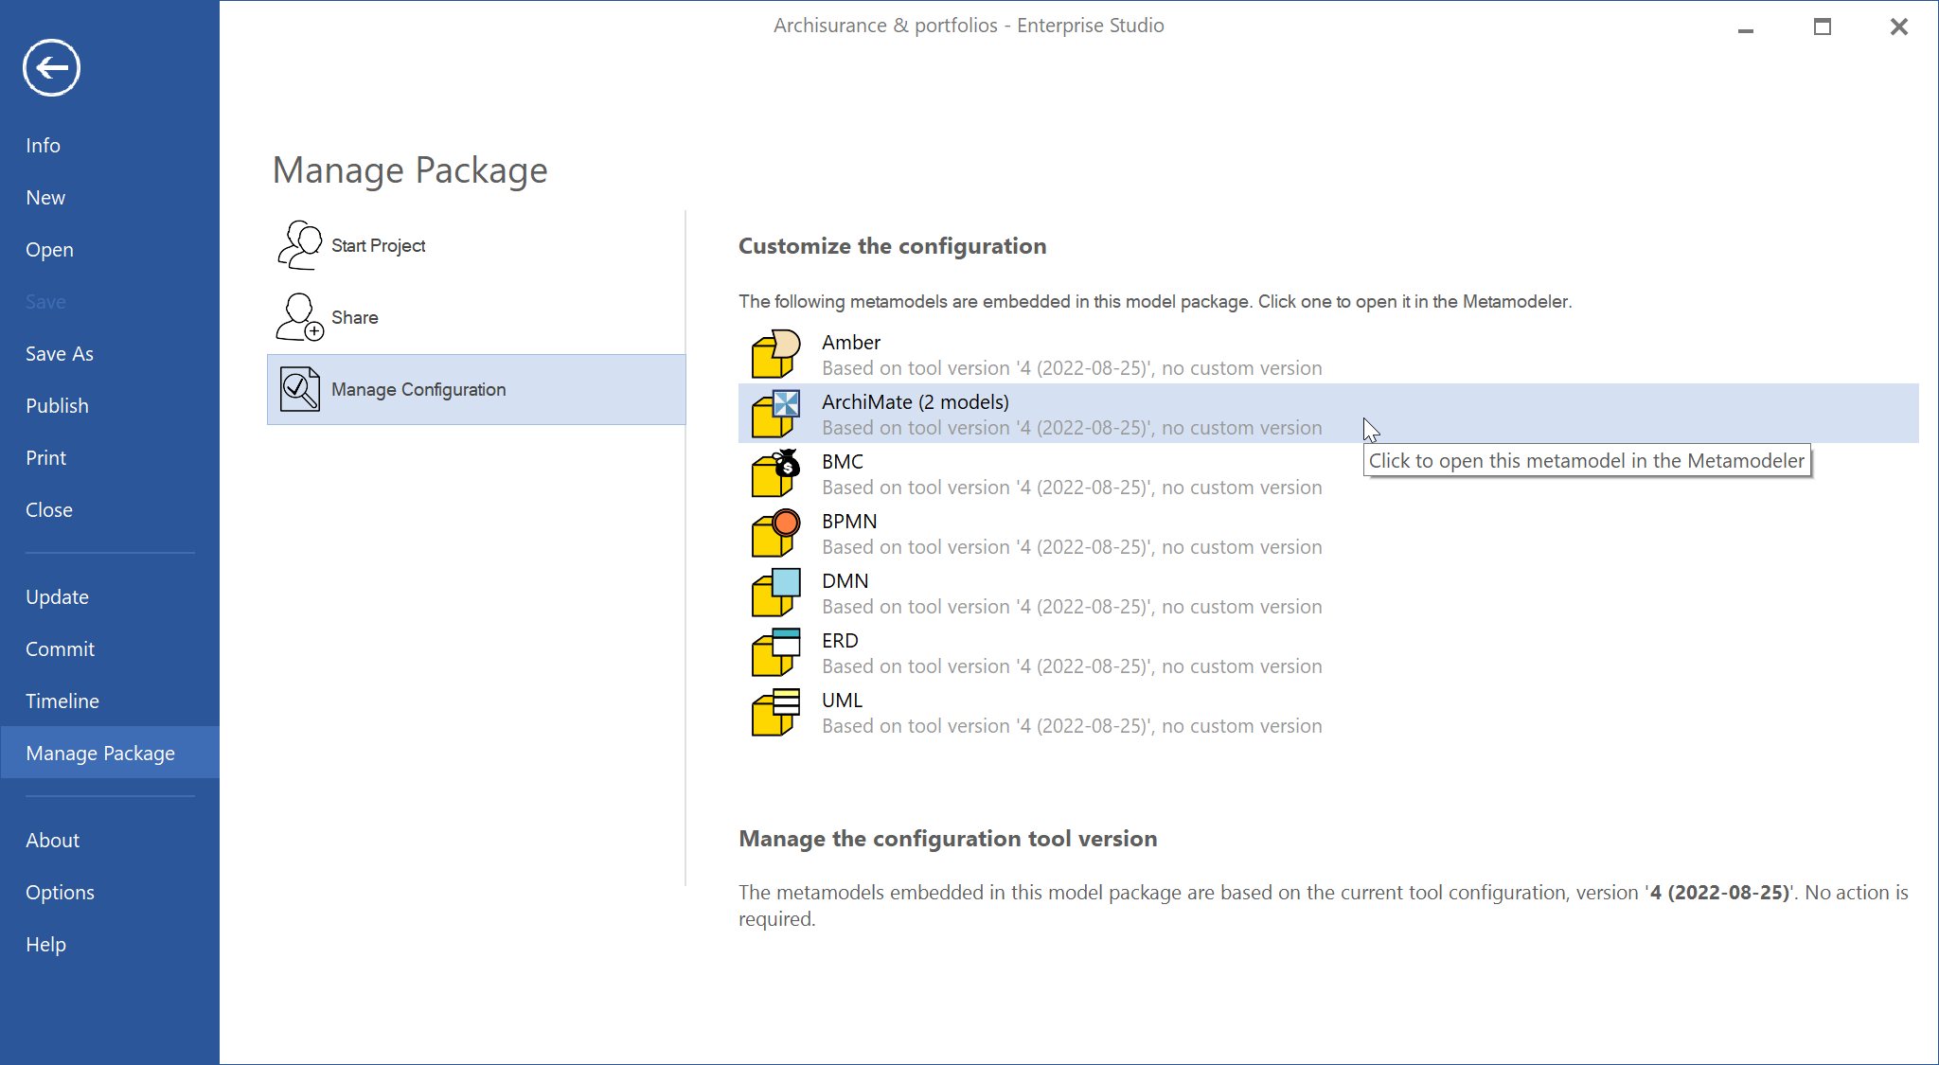1939x1065 pixels.
Task: Click Commit in the sidebar
Action: tap(60, 649)
